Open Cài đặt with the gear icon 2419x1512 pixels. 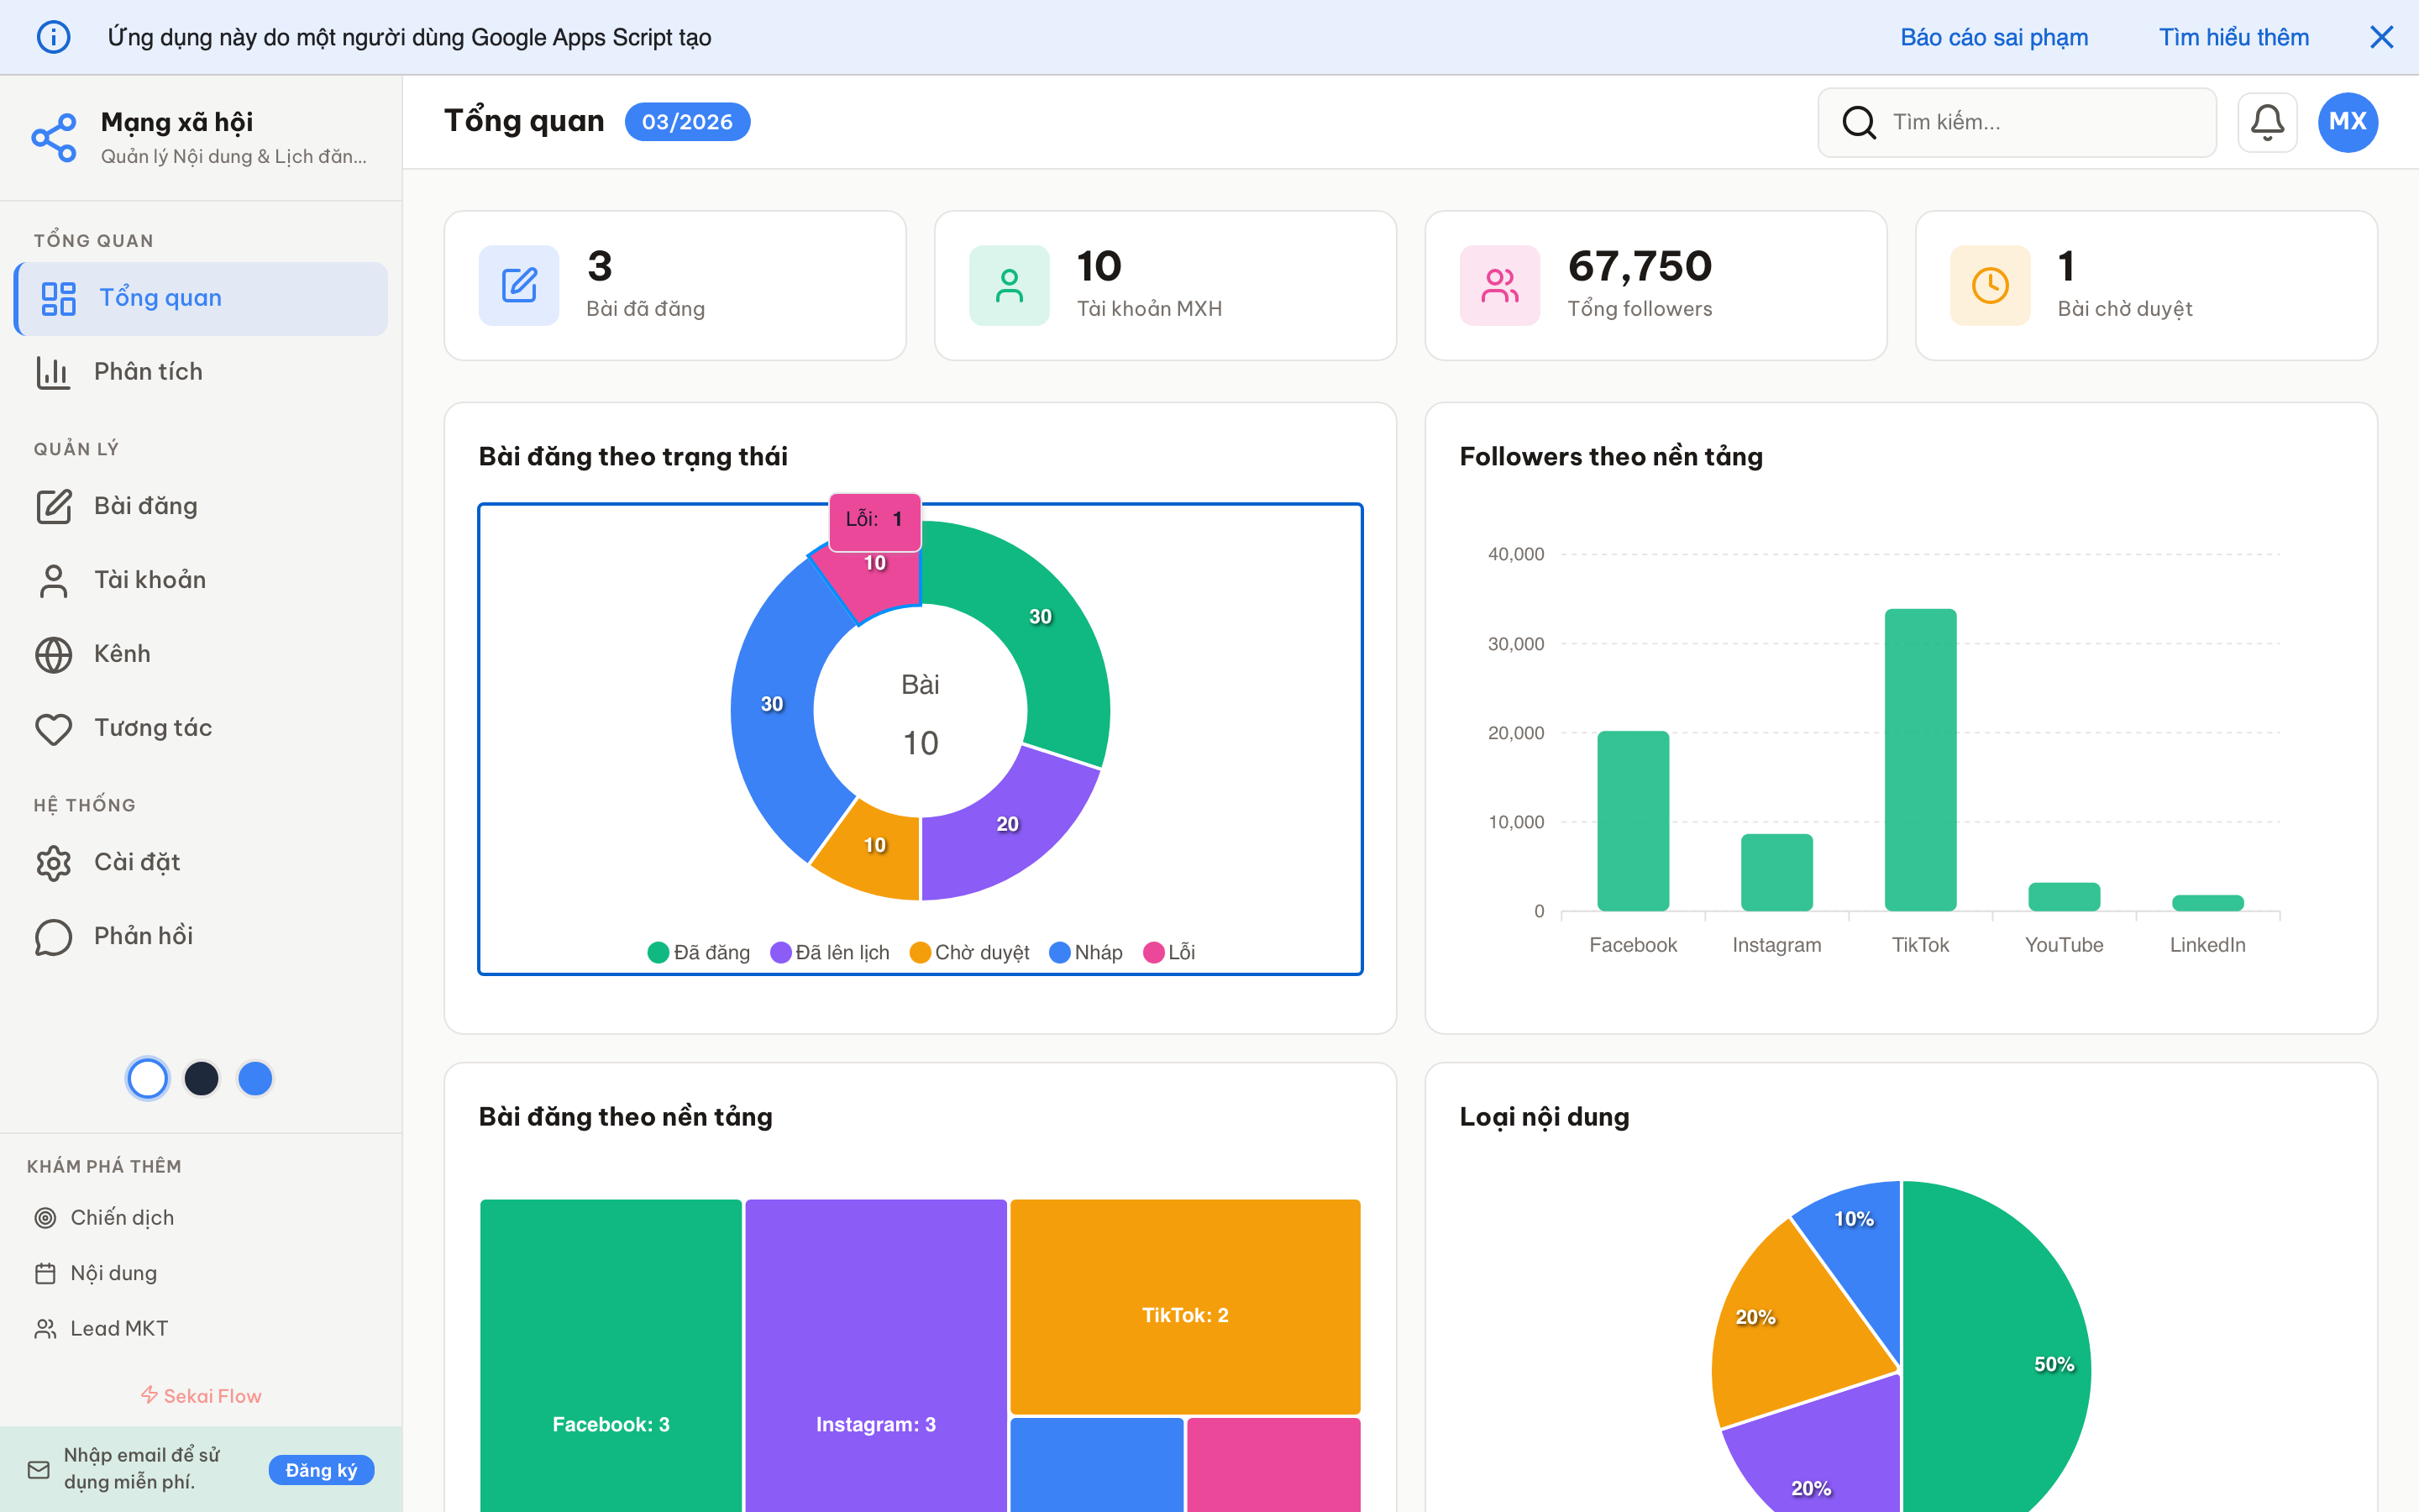click(x=54, y=862)
